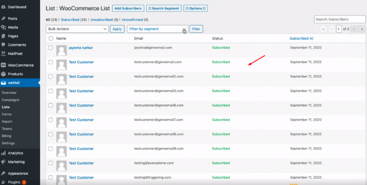This screenshot has height=185, width=367.
Task: Click the Add Subscribers button
Action: 128,9
